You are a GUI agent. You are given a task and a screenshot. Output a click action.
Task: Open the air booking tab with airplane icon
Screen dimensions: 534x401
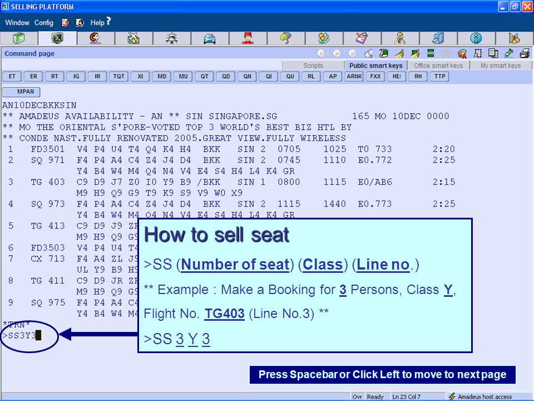133,38
